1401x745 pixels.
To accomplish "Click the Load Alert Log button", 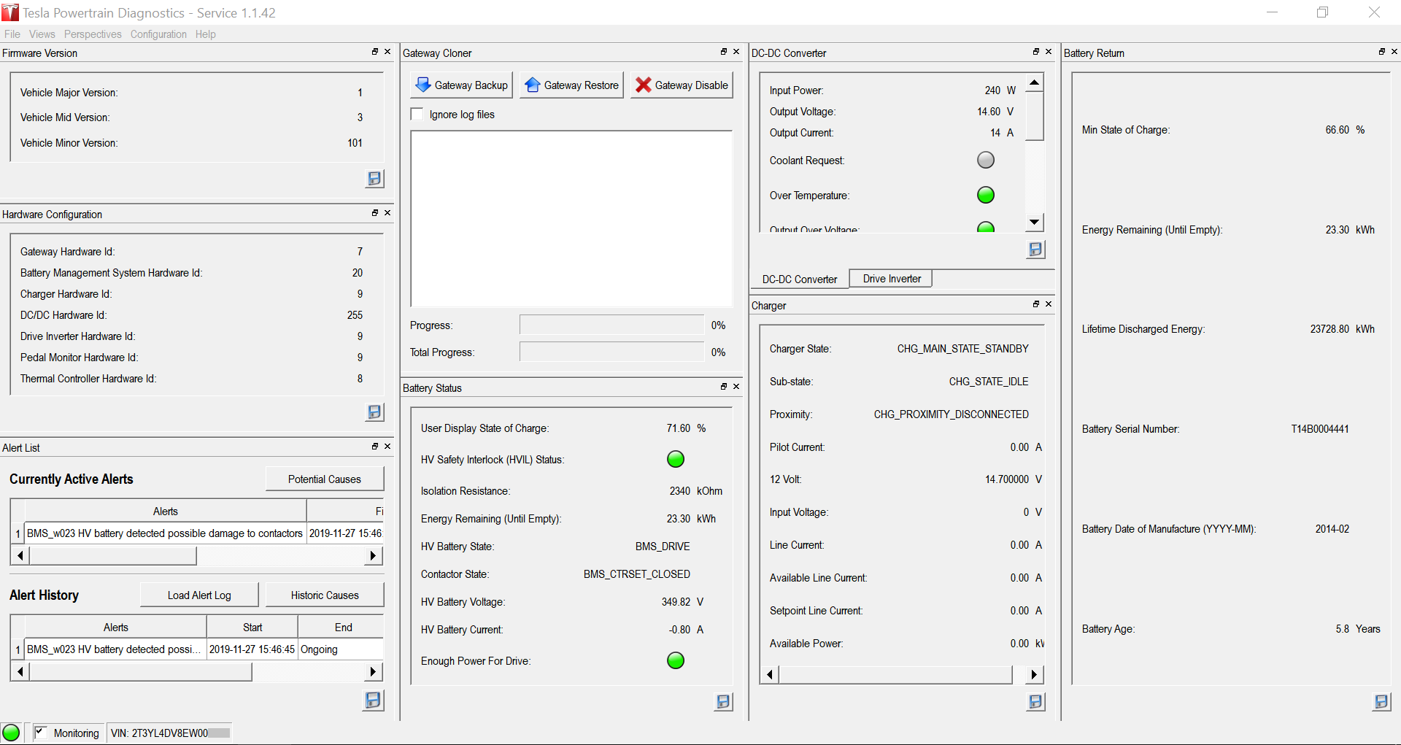I will coord(199,595).
